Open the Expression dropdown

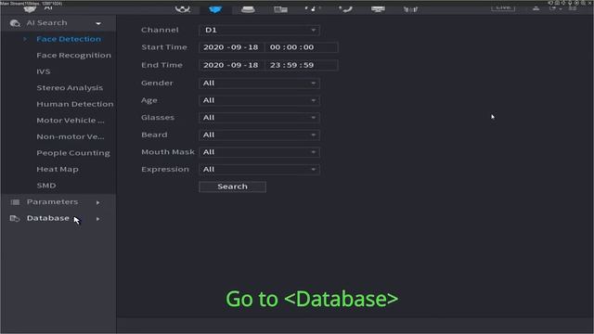pyautogui.click(x=259, y=170)
